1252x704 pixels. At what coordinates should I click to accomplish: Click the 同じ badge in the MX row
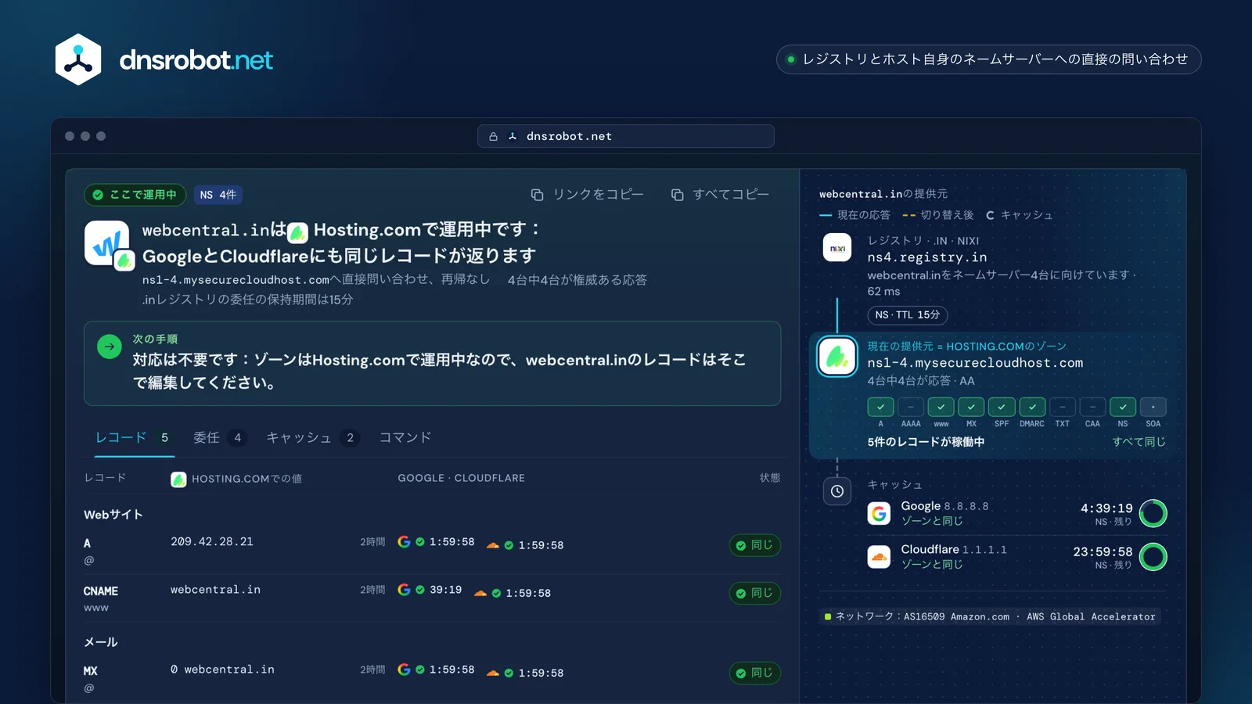coord(754,673)
